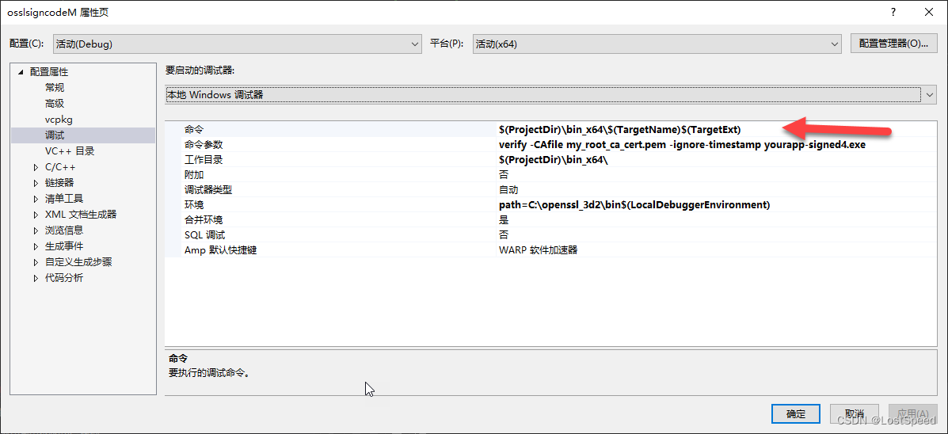
Task: Select 常规 in the property tree
Action: click(x=55, y=88)
